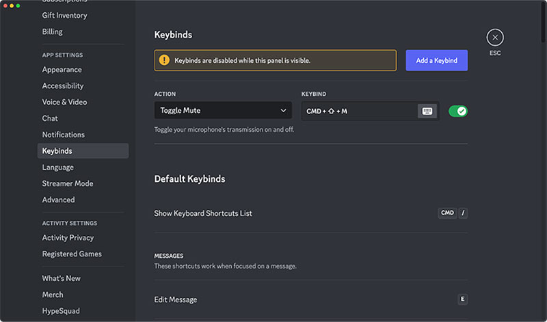
Task: Open Appearance settings
Action: [62, 70]
